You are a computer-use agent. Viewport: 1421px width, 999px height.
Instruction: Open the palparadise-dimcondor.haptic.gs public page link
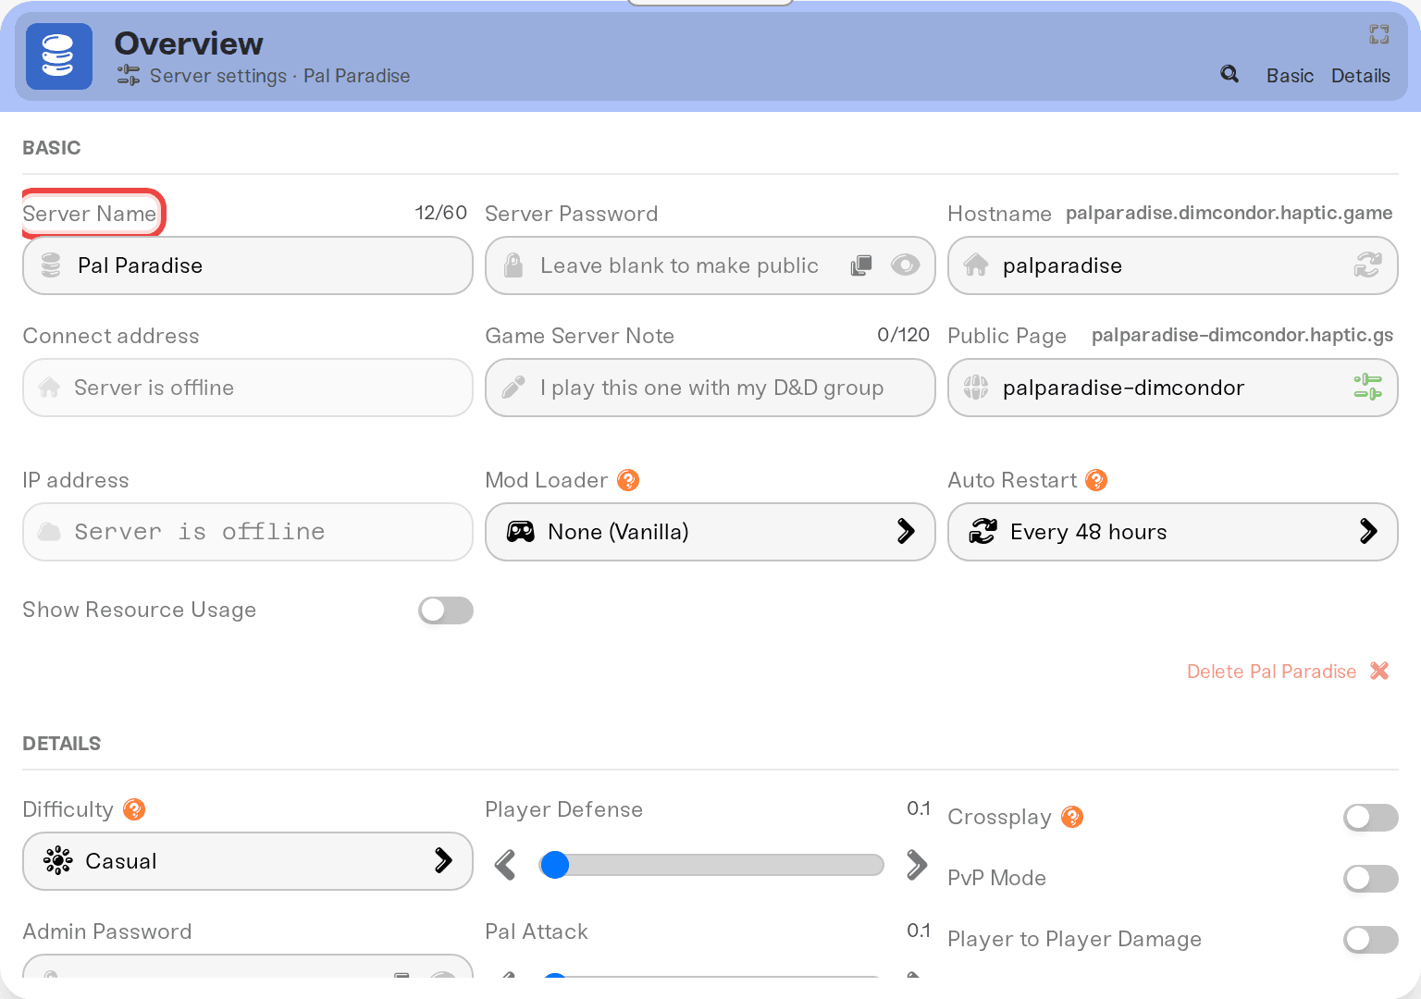pyautogui.click(x=1242, y=335)
